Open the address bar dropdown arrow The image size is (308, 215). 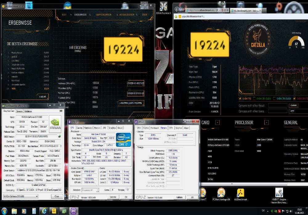coord(220,10)
